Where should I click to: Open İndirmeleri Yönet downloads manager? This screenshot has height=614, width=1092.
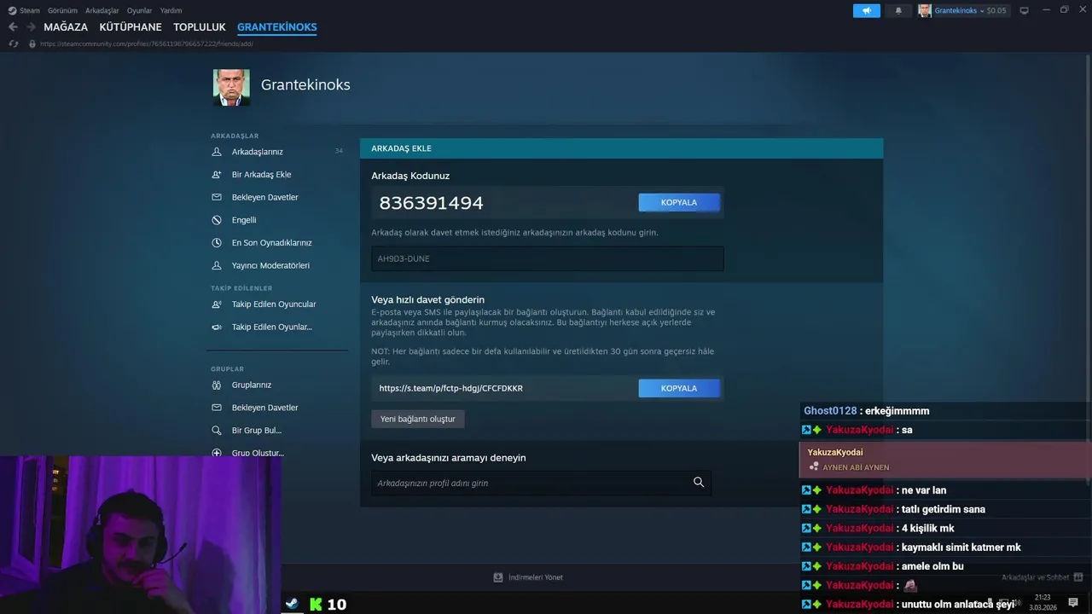click(535, 577)
